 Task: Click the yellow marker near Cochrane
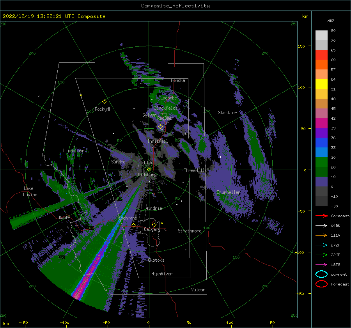134,225
